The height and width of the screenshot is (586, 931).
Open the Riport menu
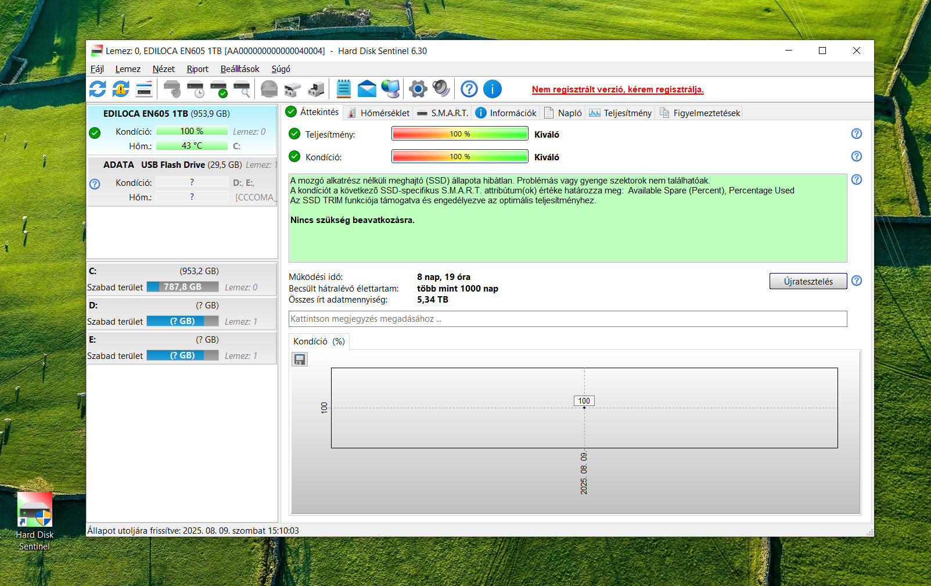pyautogui.click(x=197, y=69)
